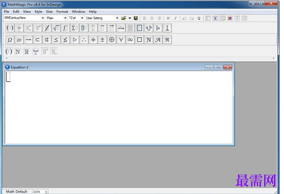Expand the 300% zoom dropdown
284x194 pixels.
[x=47, y=192]
